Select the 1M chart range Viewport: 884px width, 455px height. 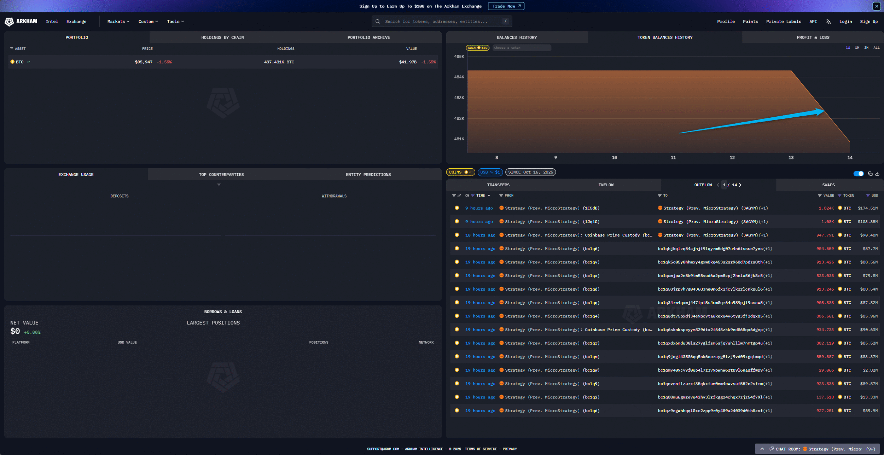(857, 48)
